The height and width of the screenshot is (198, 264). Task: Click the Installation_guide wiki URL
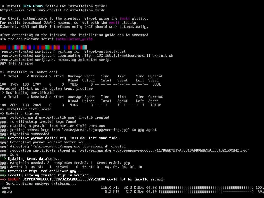53,10
